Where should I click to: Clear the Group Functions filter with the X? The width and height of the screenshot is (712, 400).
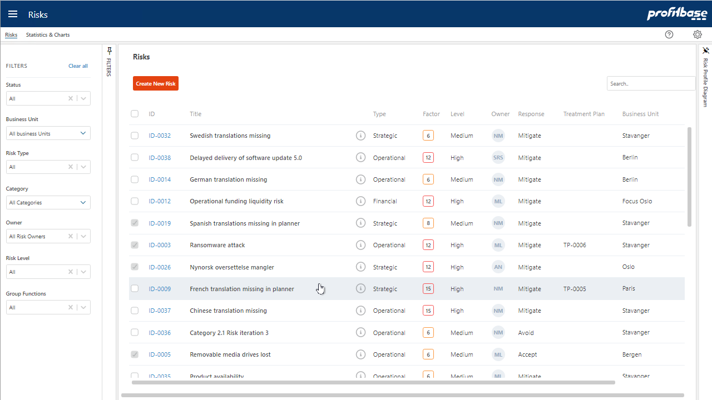71,307
